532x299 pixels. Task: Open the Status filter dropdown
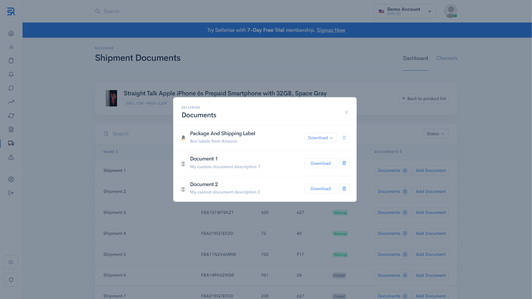[x=436, y=134]
